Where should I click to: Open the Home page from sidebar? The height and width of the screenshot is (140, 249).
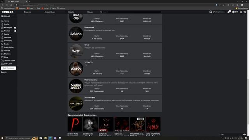tap(5, 21)
